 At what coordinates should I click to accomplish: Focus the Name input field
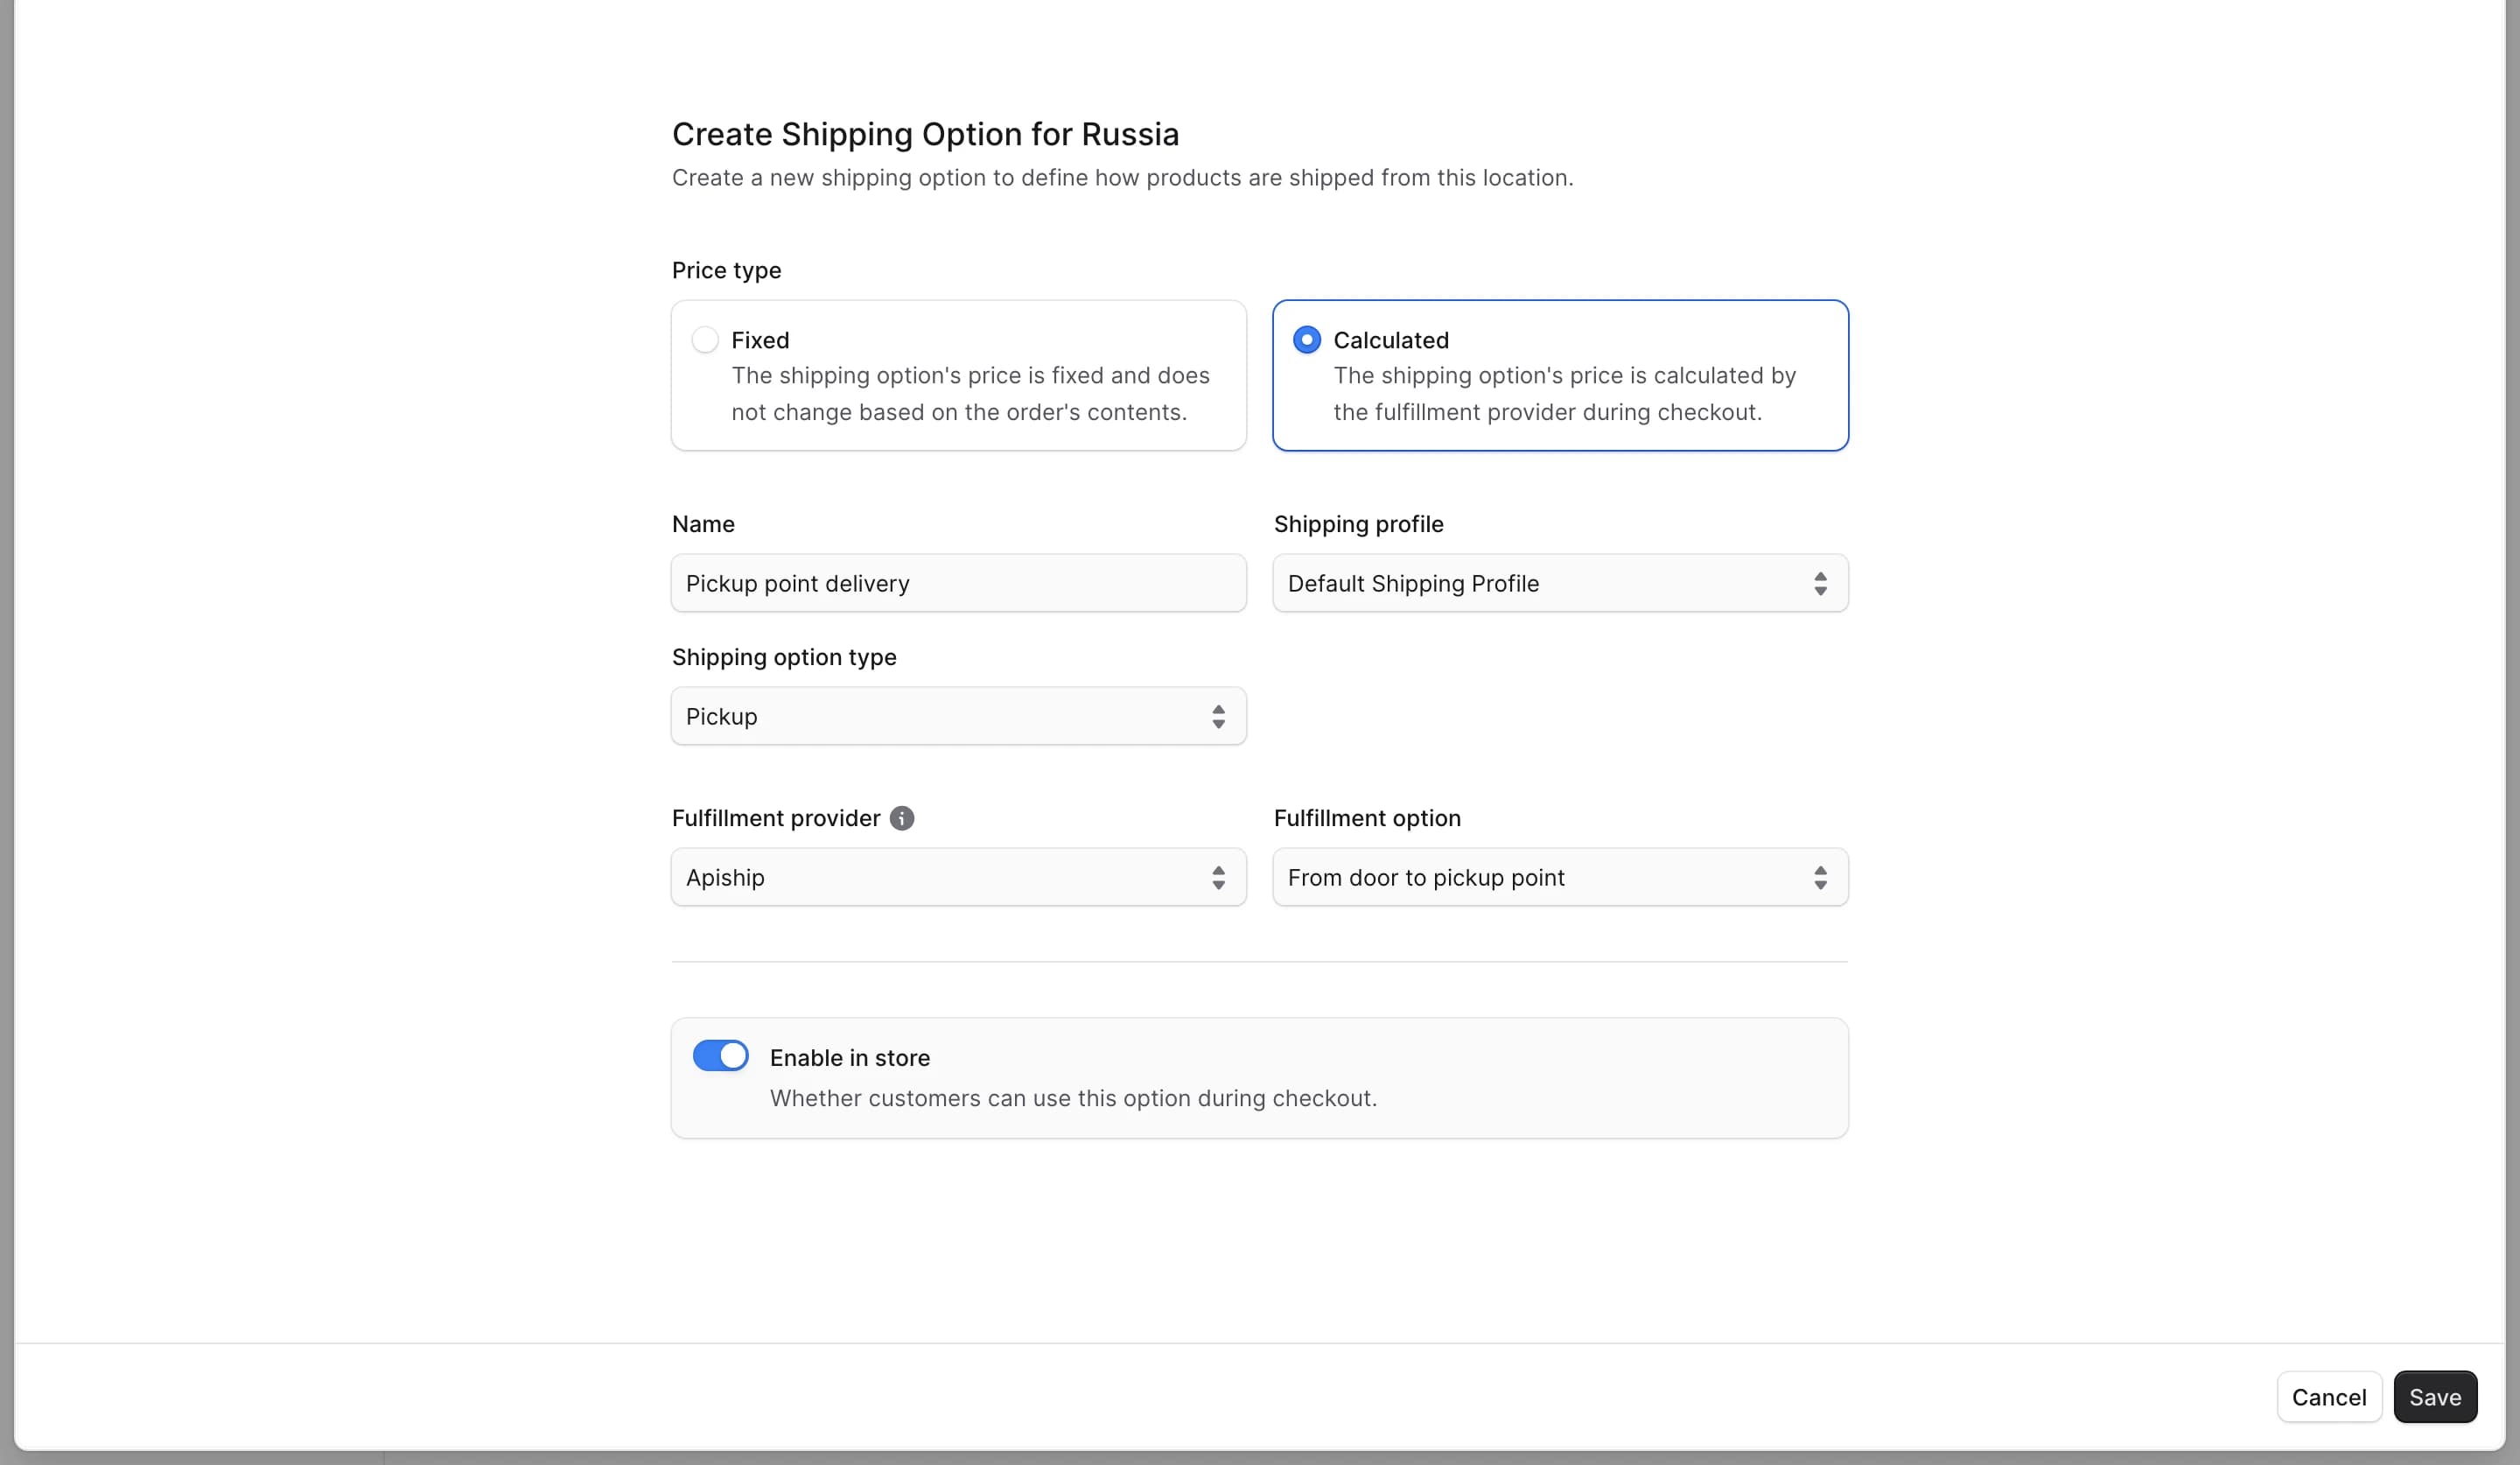tap(958, 583)
